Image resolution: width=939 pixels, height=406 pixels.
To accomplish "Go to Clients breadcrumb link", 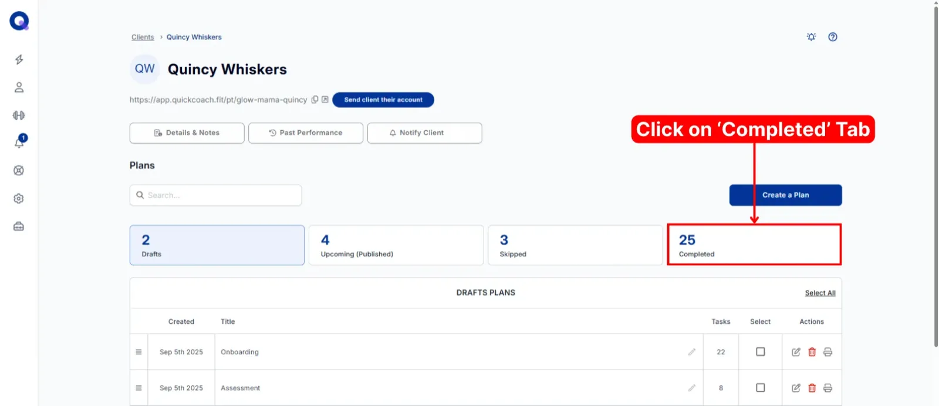I will (x=143, y=37).
